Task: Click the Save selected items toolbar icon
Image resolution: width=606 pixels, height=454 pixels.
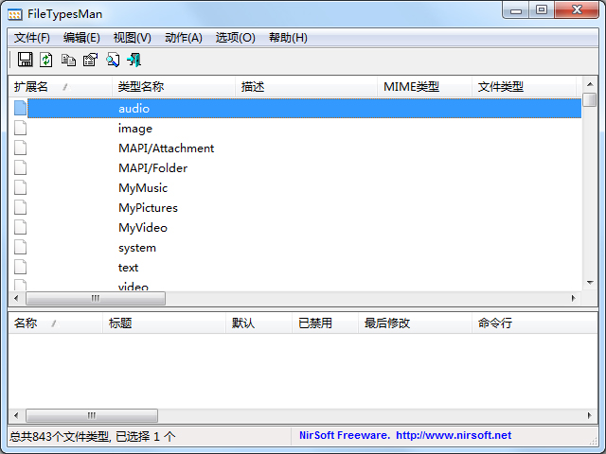Action: click(26, 60)
